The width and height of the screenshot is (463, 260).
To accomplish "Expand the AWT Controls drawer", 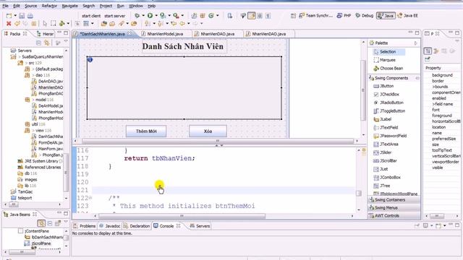I will [x=394, y=215].
